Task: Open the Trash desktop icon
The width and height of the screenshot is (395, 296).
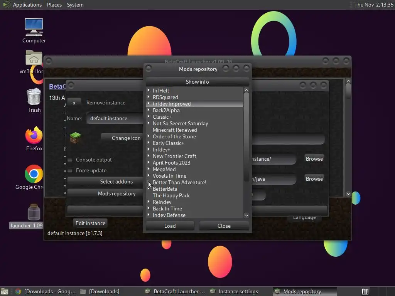Action: (34, 96)
